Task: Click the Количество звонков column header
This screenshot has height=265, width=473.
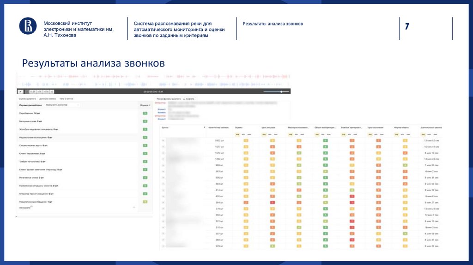Action: (218, 127)
